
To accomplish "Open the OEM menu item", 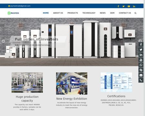I will 112,13.
